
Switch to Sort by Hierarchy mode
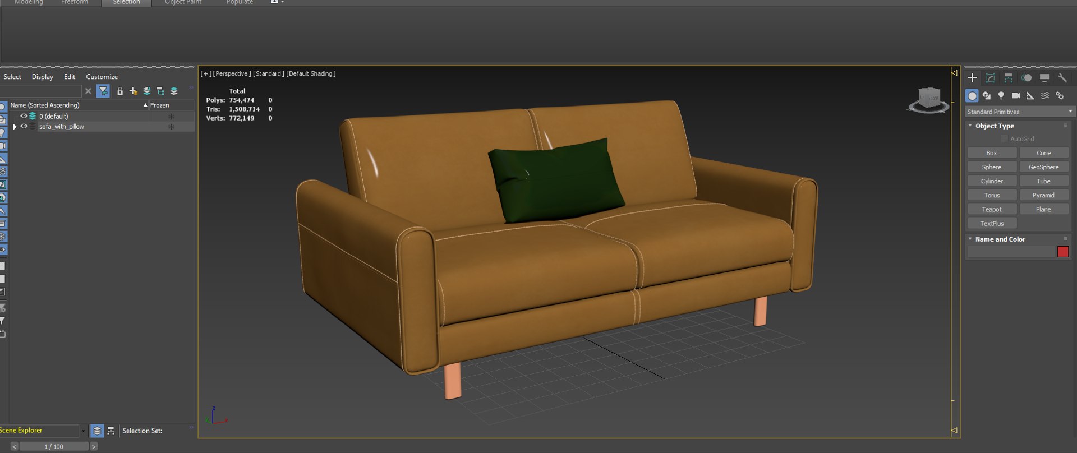coord(111,431)
